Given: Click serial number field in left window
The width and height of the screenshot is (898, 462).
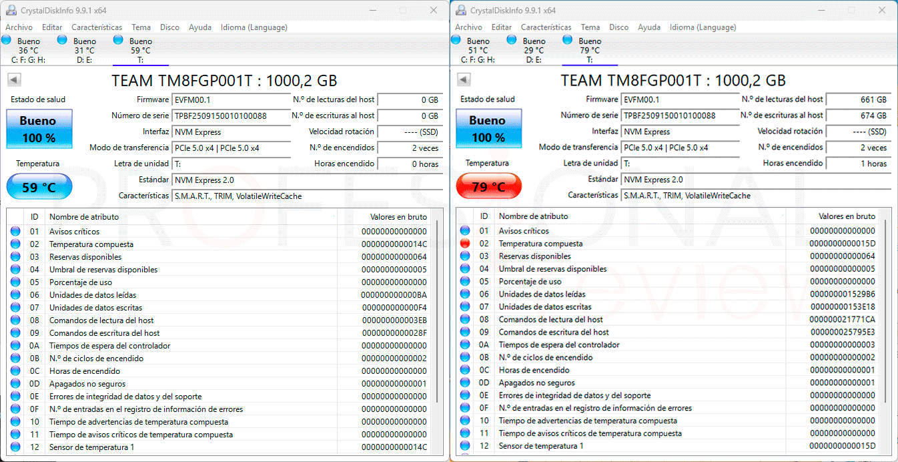Looking at the screenshot, I should [x=231, y=115].
